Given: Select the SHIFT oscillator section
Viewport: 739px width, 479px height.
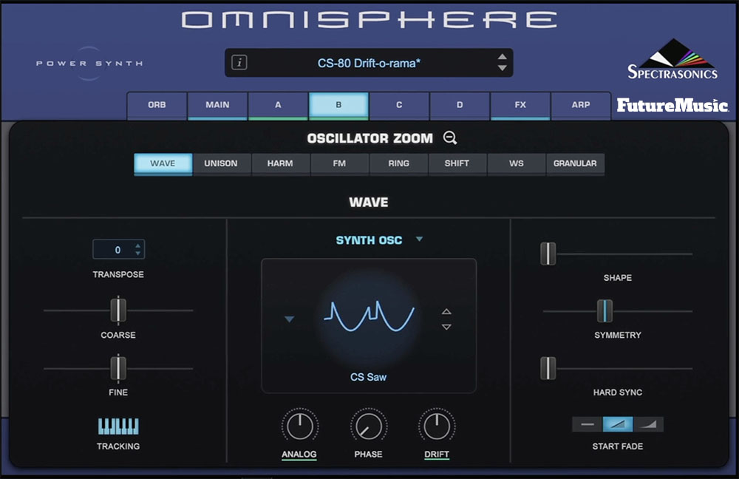Looking at the screenshot, I should pos(457,163).
